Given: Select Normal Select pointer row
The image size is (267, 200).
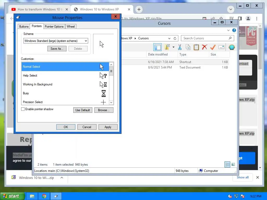Looking at the screenshot, I should pos(65,67).
